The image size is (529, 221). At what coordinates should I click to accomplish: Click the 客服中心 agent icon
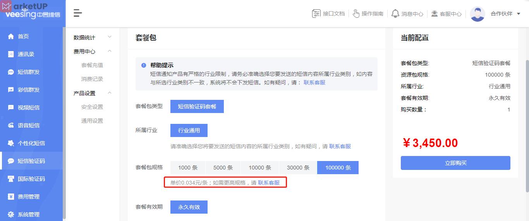click(435, 14)
